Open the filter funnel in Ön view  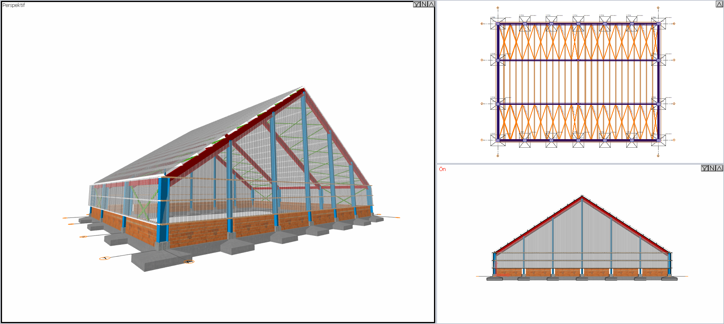pyautogui.click(x=705, y=168)
